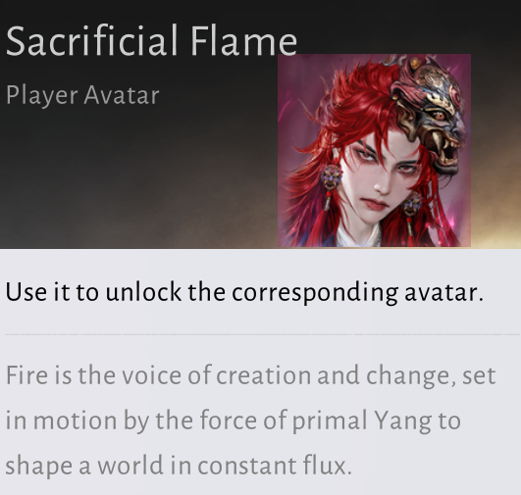
Task: Click the "Player" word in the subtitle
Action: point(42,96)
